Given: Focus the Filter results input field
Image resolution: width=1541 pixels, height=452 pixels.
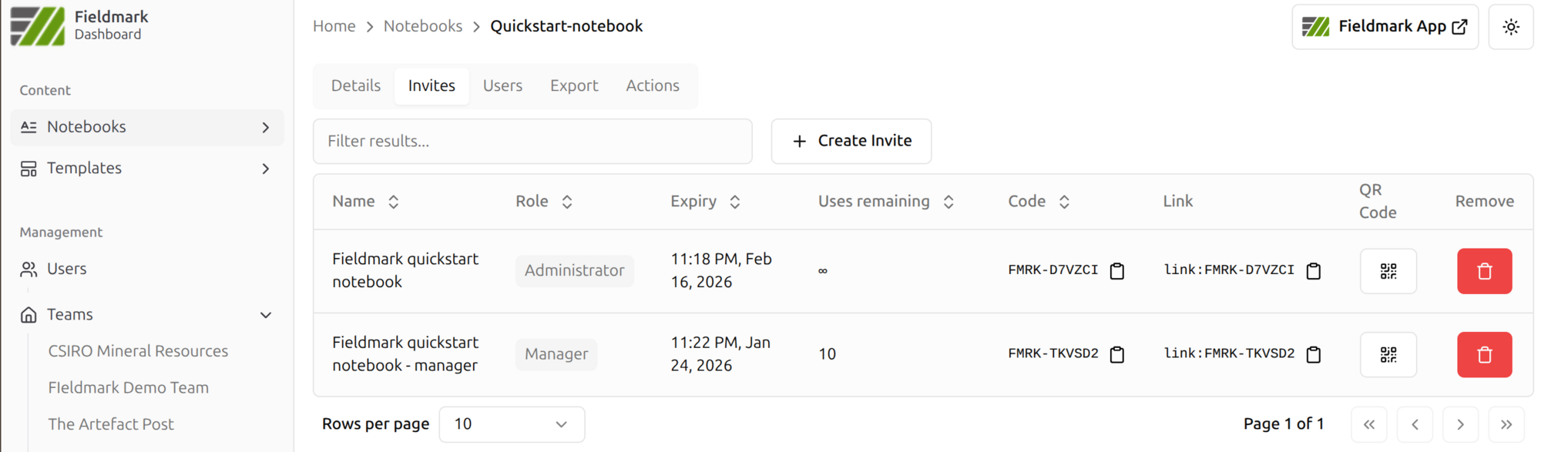Looking at the screenshot, I should 532,141.
